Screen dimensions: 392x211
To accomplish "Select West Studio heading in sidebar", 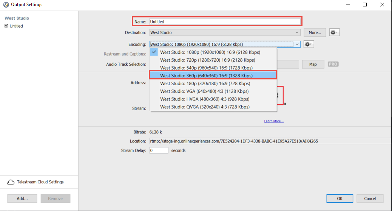I will 17,18.
